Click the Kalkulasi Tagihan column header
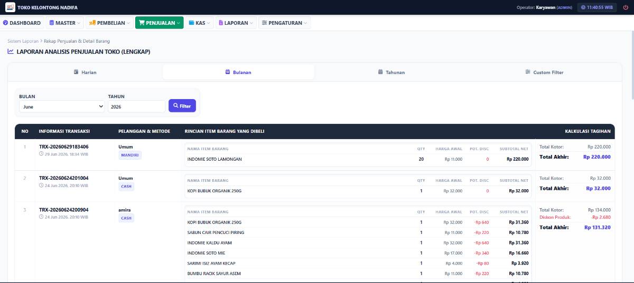The image size is (634, 283). [588, 131]
